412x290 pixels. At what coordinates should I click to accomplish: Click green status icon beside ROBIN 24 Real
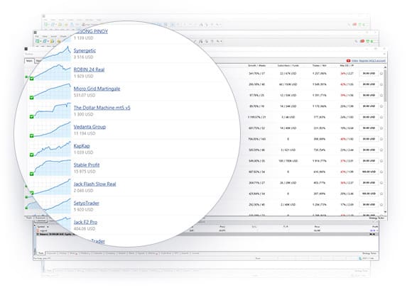pos(31,79)
